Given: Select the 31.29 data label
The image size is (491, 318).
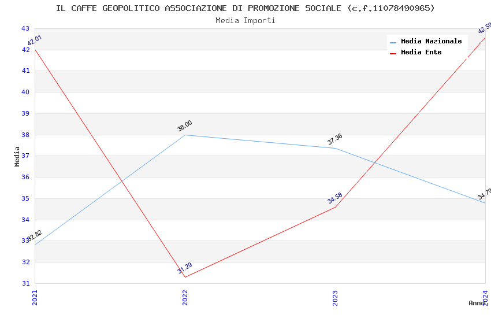Looking at the screenshot, I should [x=185, y=268].
